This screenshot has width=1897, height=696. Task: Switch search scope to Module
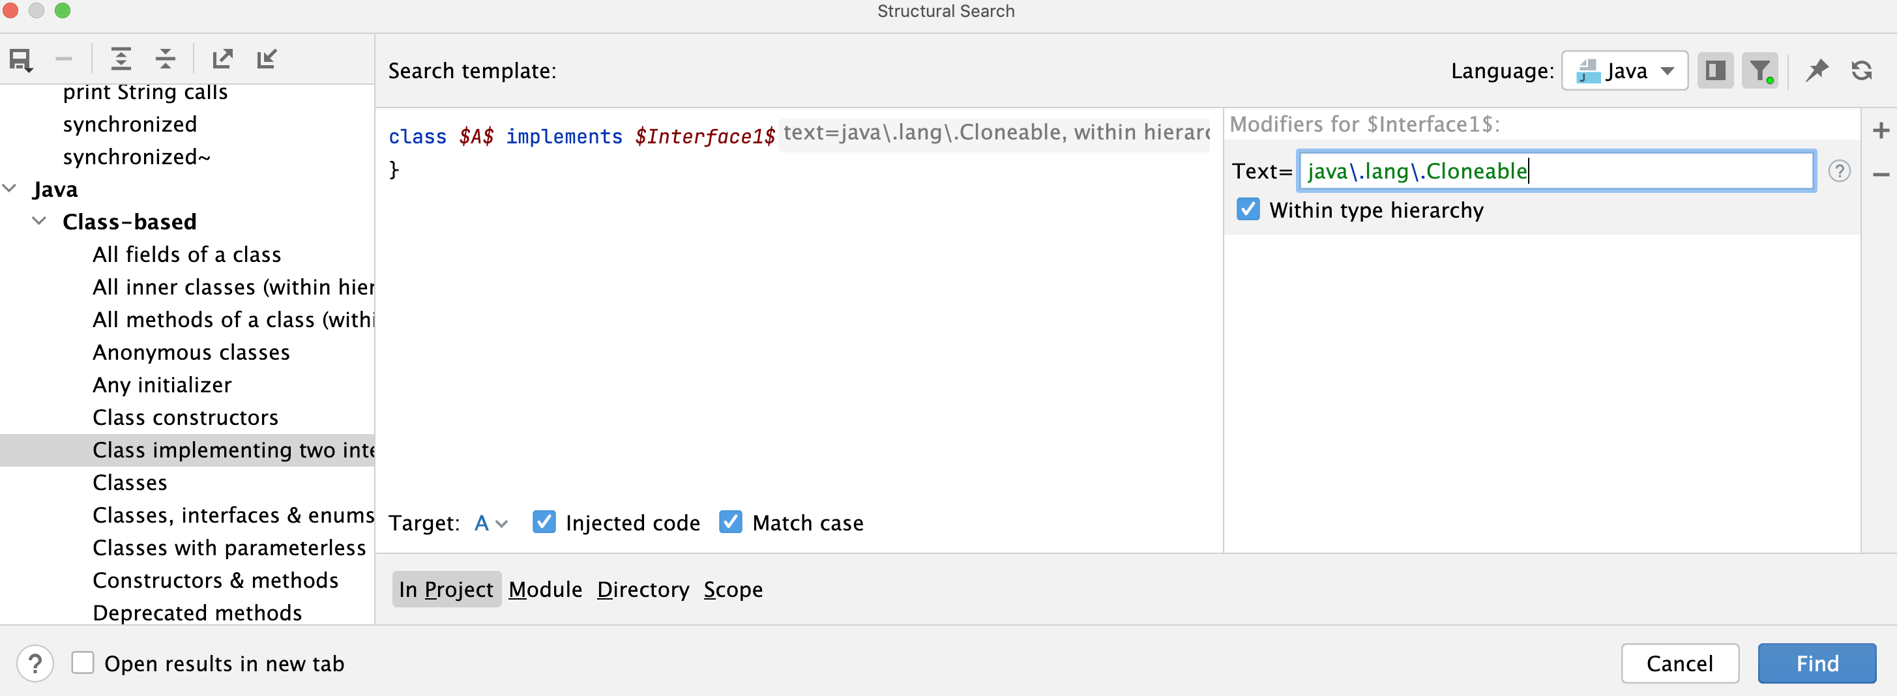[545, 589]
